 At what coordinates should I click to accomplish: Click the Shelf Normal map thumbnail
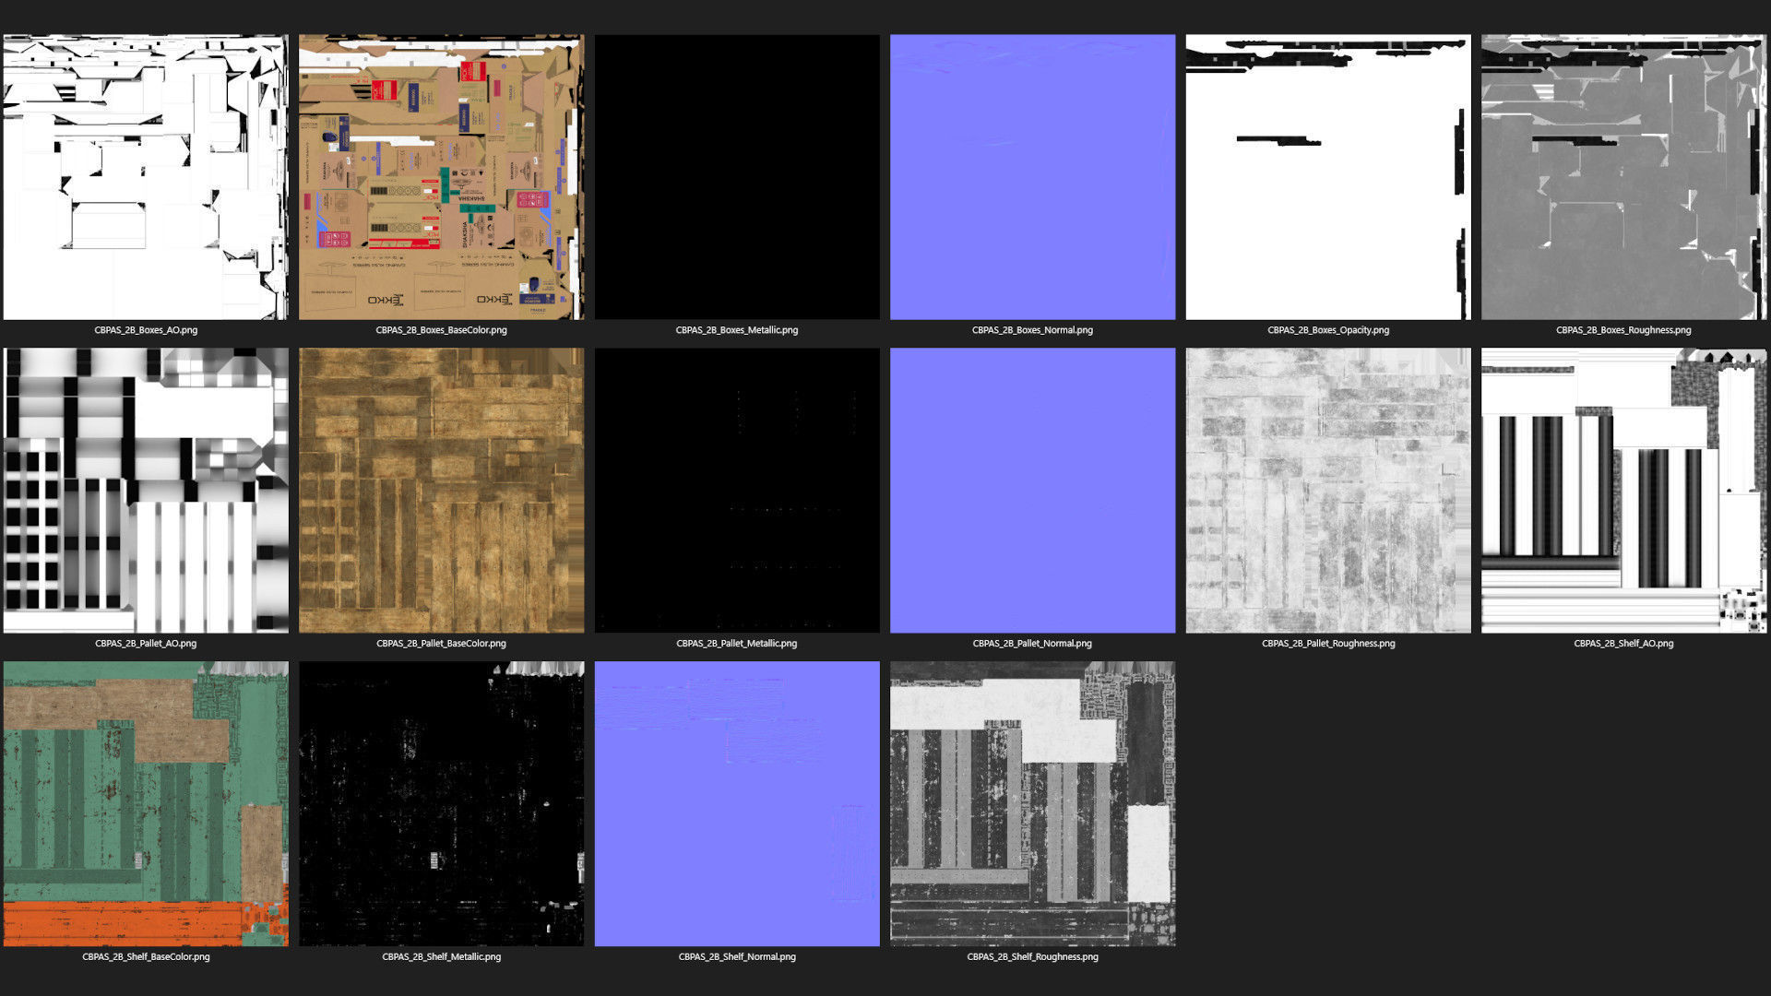point(737,803)
